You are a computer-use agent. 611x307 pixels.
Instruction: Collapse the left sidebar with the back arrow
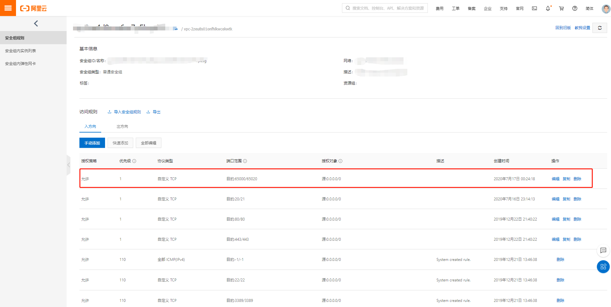coord(36,23)
